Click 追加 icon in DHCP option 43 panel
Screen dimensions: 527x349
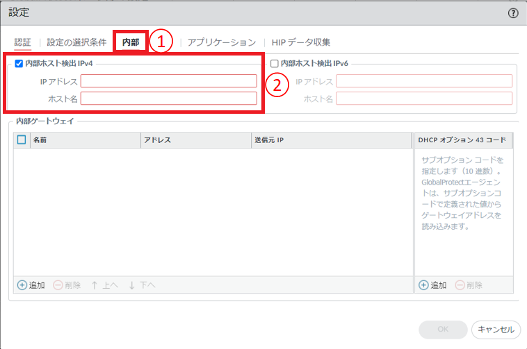(x=423, y=285)
